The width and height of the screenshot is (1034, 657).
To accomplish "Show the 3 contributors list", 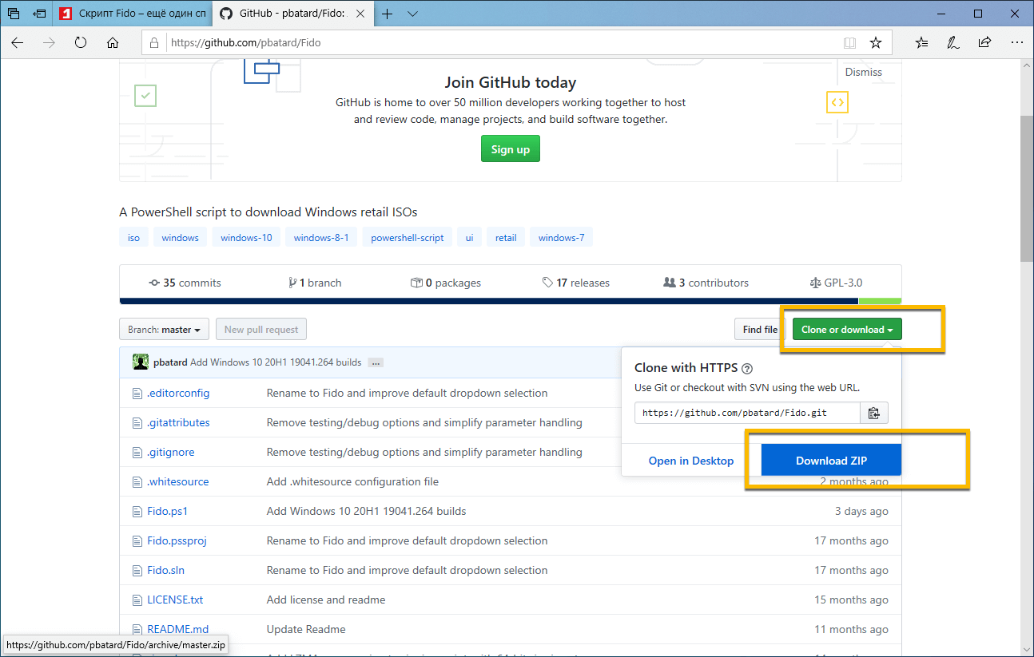I will click(706, 283).
